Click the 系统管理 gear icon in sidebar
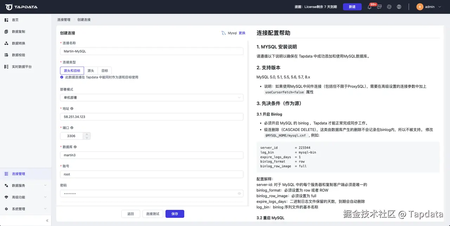This screenshot has height=226, width=450. tap(6, 209)
